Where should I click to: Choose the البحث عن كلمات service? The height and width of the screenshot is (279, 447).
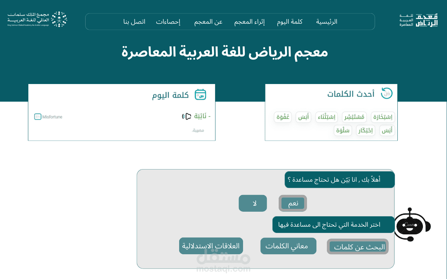358,247
